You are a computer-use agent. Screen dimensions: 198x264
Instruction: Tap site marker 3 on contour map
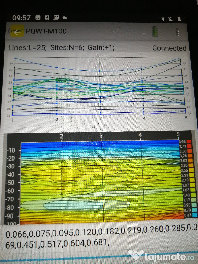click(x=101, y=136)
